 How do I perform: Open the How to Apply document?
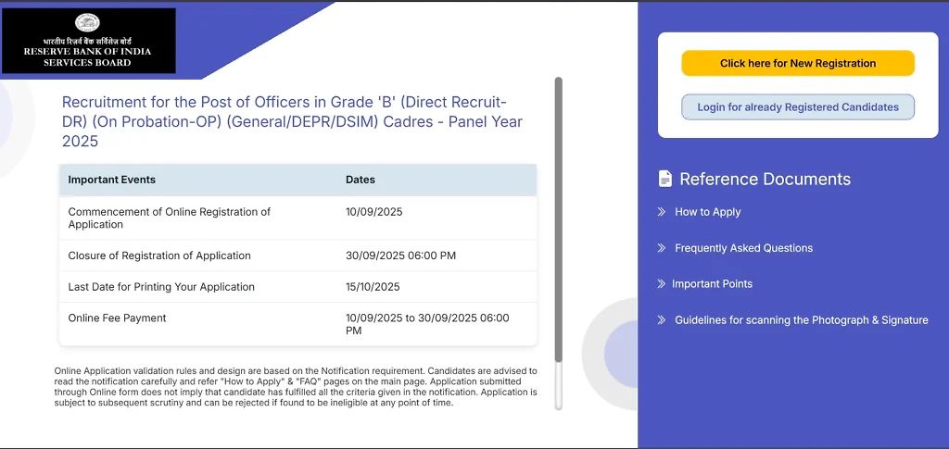(707, 212)
